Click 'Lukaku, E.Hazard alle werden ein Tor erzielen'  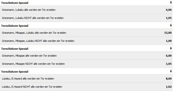click(28, 79)
